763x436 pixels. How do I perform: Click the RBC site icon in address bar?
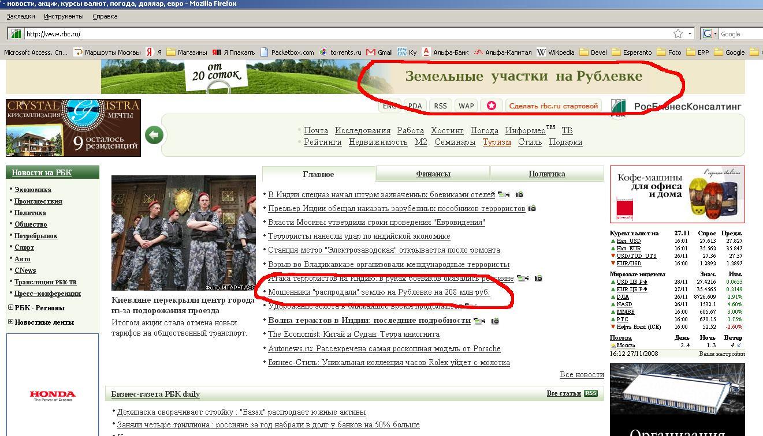[16, 33]
